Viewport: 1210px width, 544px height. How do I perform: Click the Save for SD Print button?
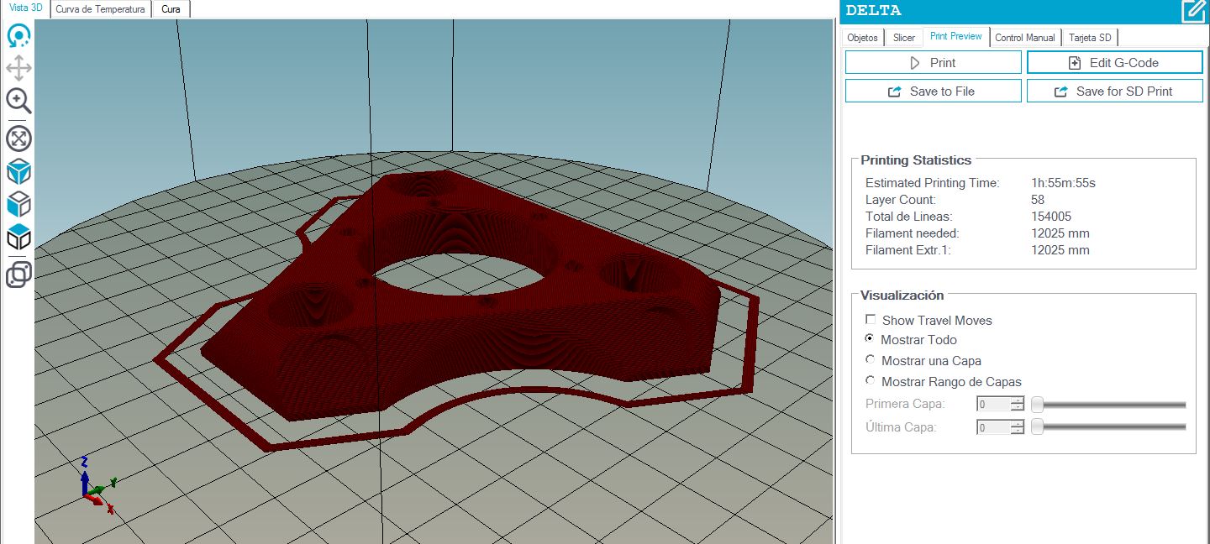(x=1114, y=92)
